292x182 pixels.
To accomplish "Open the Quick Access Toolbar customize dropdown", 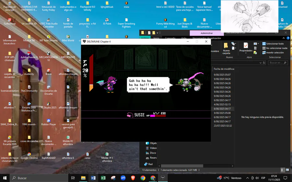I will click(x=157, y=33).
